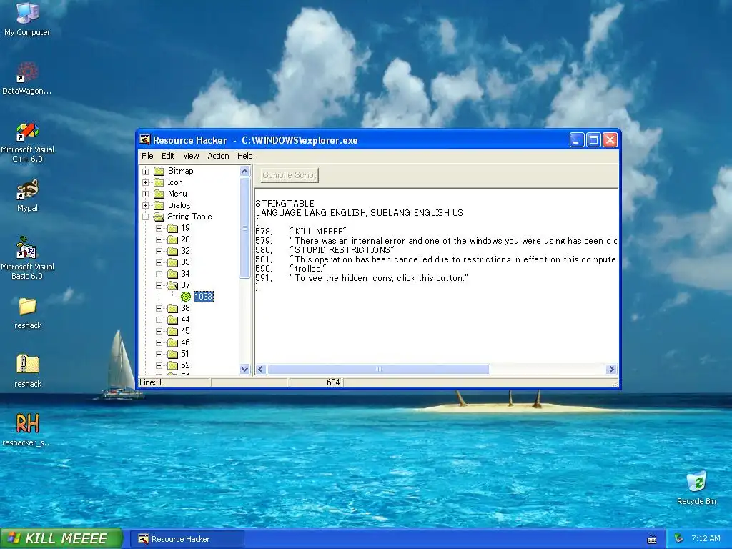Select tree folder 34

185,274
